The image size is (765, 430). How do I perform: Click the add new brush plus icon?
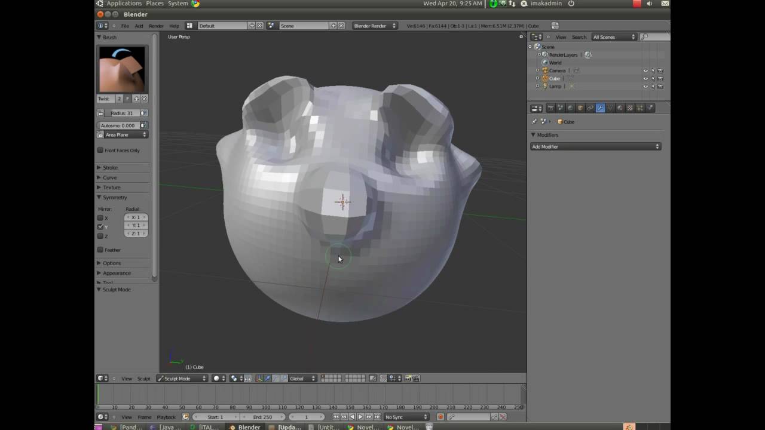136,99
